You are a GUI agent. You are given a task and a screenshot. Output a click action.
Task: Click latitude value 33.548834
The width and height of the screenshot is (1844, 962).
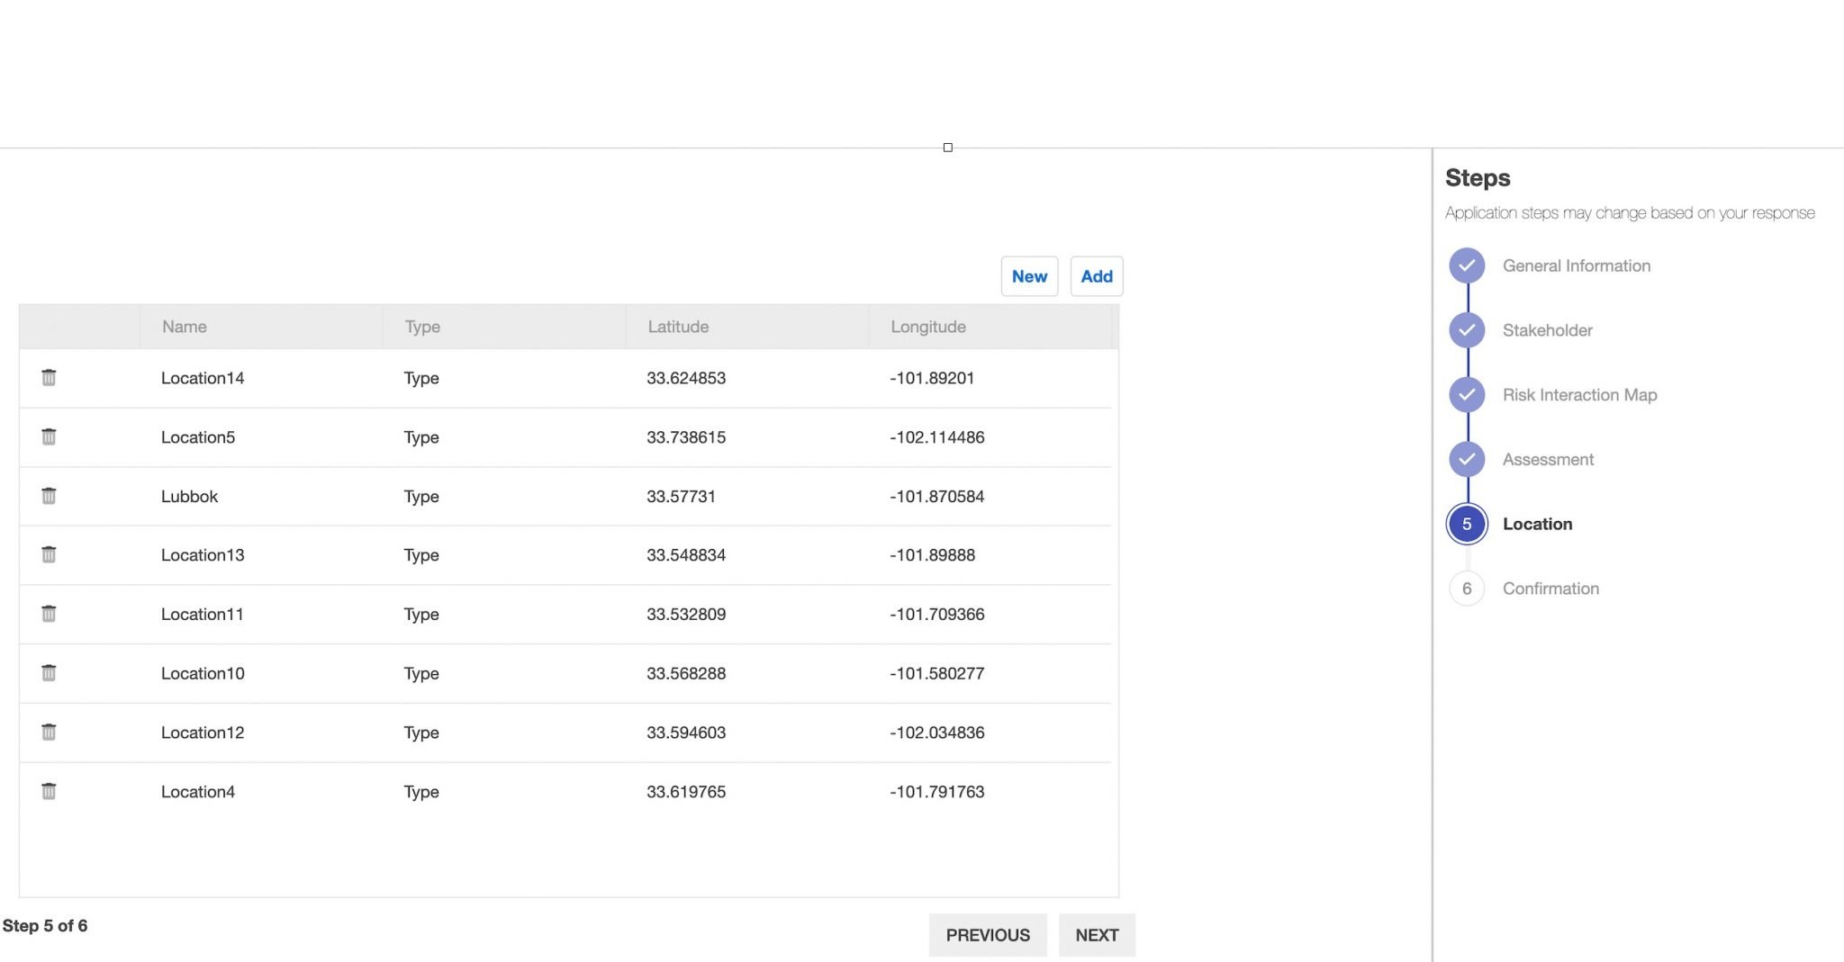[686, 555]
